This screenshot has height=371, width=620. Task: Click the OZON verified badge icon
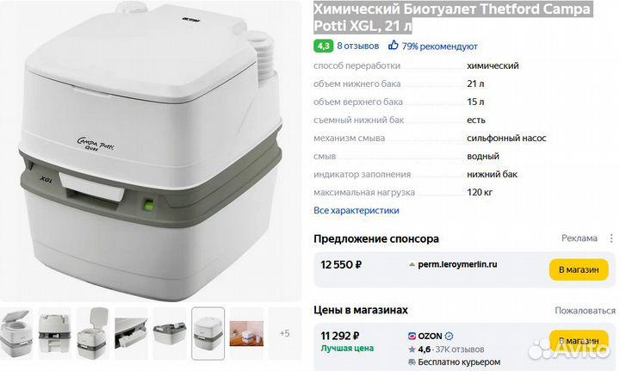click(449, 337)
